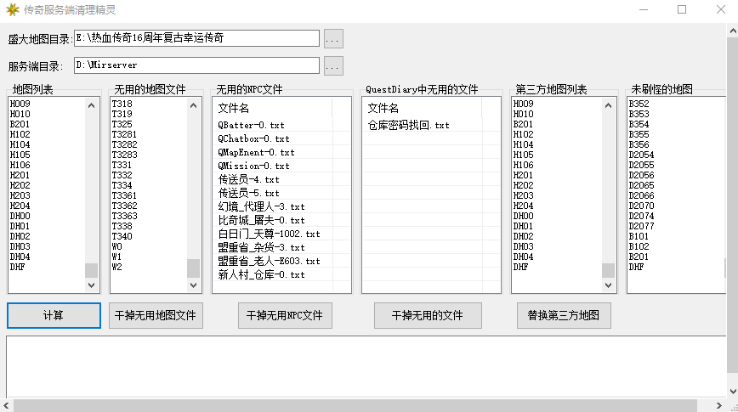The width and height of the screenshot is (738, 412).
Task: Browse for the 盛大地图目录 folder
Action: (333, 38)
